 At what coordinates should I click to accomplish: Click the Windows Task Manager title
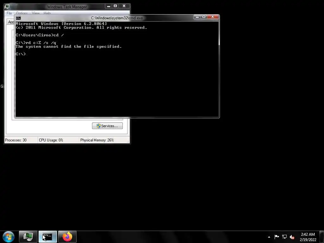[x=67, y=7]
